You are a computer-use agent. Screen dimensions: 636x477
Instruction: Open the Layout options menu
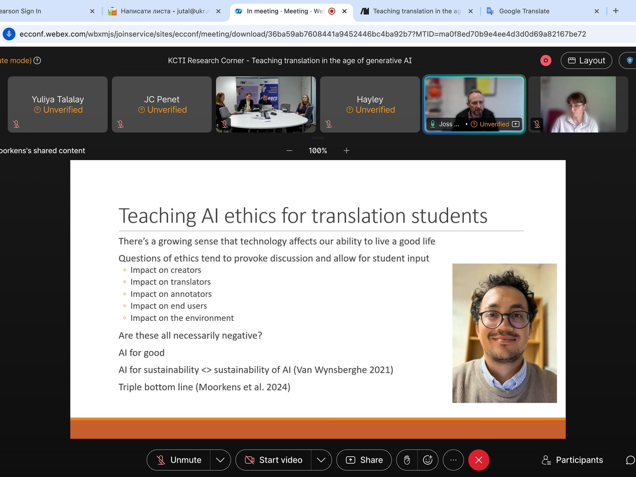coord(586,60)
